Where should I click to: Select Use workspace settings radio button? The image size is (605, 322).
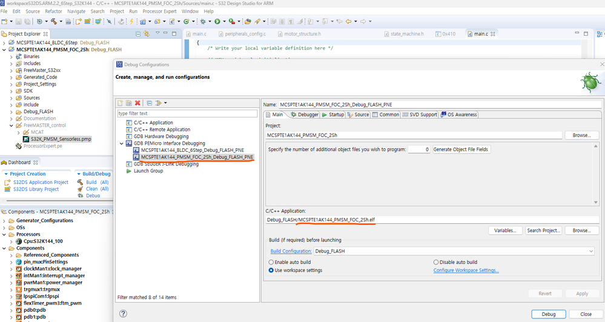(271, 271)
